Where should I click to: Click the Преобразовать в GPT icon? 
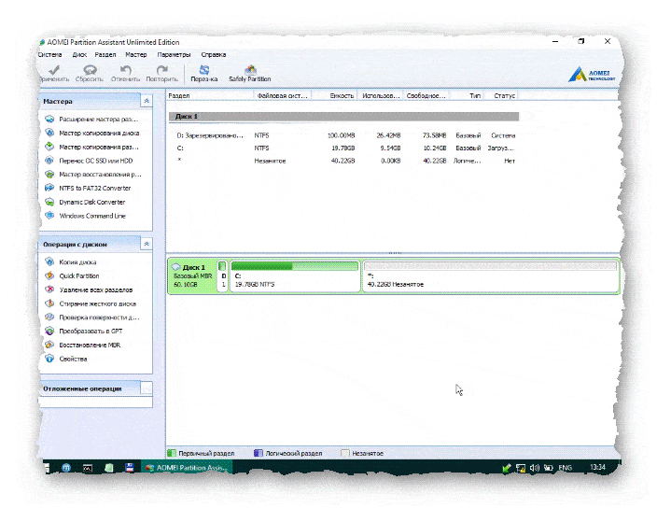click(49, 332)
